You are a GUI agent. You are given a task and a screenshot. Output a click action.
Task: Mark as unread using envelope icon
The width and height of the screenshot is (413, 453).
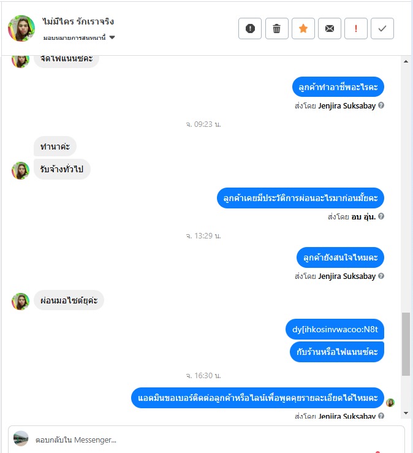[x=330, y=28]
